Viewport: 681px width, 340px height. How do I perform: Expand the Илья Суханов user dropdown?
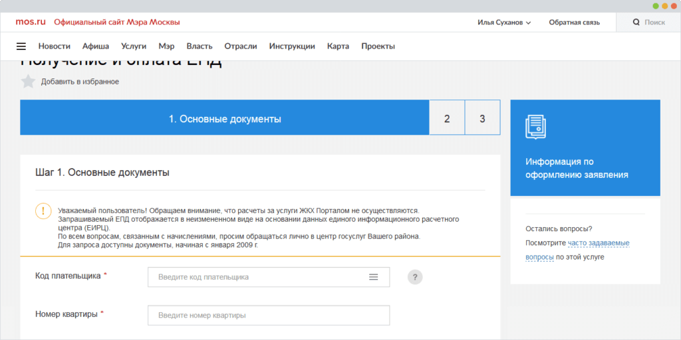point(504,23)
